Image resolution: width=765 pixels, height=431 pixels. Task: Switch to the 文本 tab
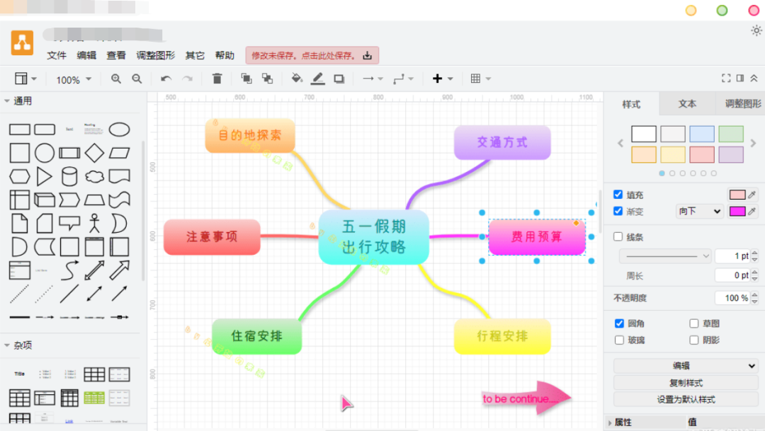click(686, 104)
